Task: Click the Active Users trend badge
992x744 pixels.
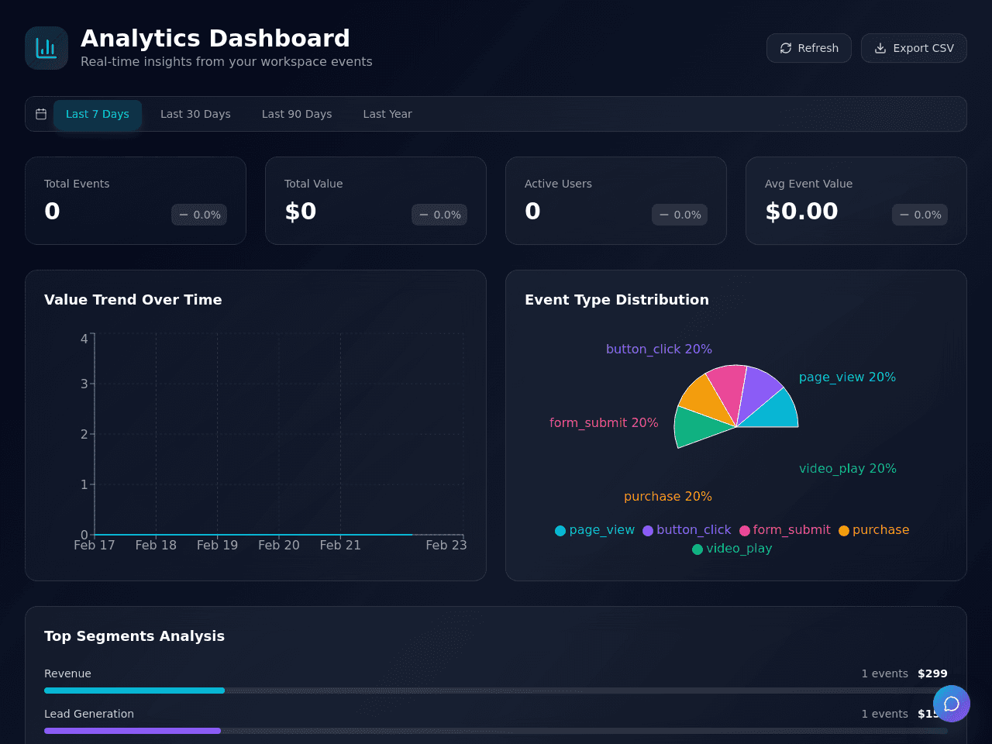Action: pyautogui.click(x=680, y=215)
